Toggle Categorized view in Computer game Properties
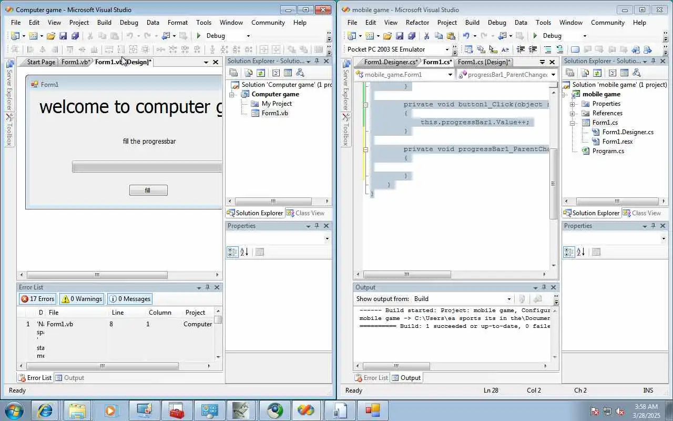The image size is (673, 421). tap(232, 252)
